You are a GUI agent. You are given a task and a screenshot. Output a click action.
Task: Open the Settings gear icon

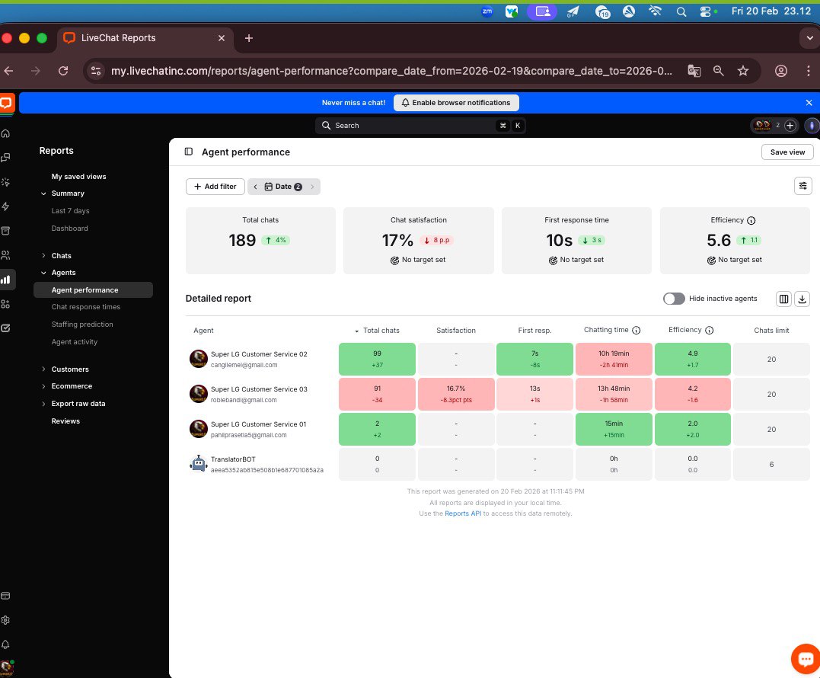pos(6,620)
